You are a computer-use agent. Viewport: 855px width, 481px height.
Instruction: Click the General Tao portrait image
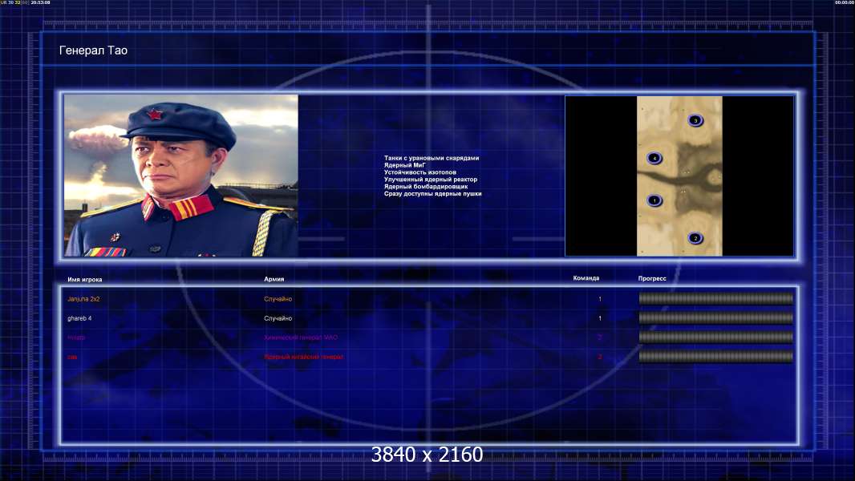point(181,176)
